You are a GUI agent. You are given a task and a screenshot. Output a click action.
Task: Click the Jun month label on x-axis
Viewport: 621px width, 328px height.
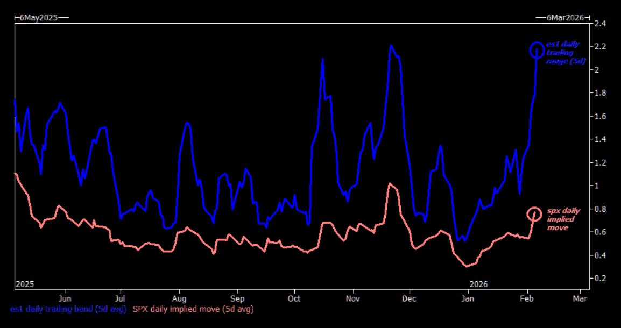click(x=65, y=298)
